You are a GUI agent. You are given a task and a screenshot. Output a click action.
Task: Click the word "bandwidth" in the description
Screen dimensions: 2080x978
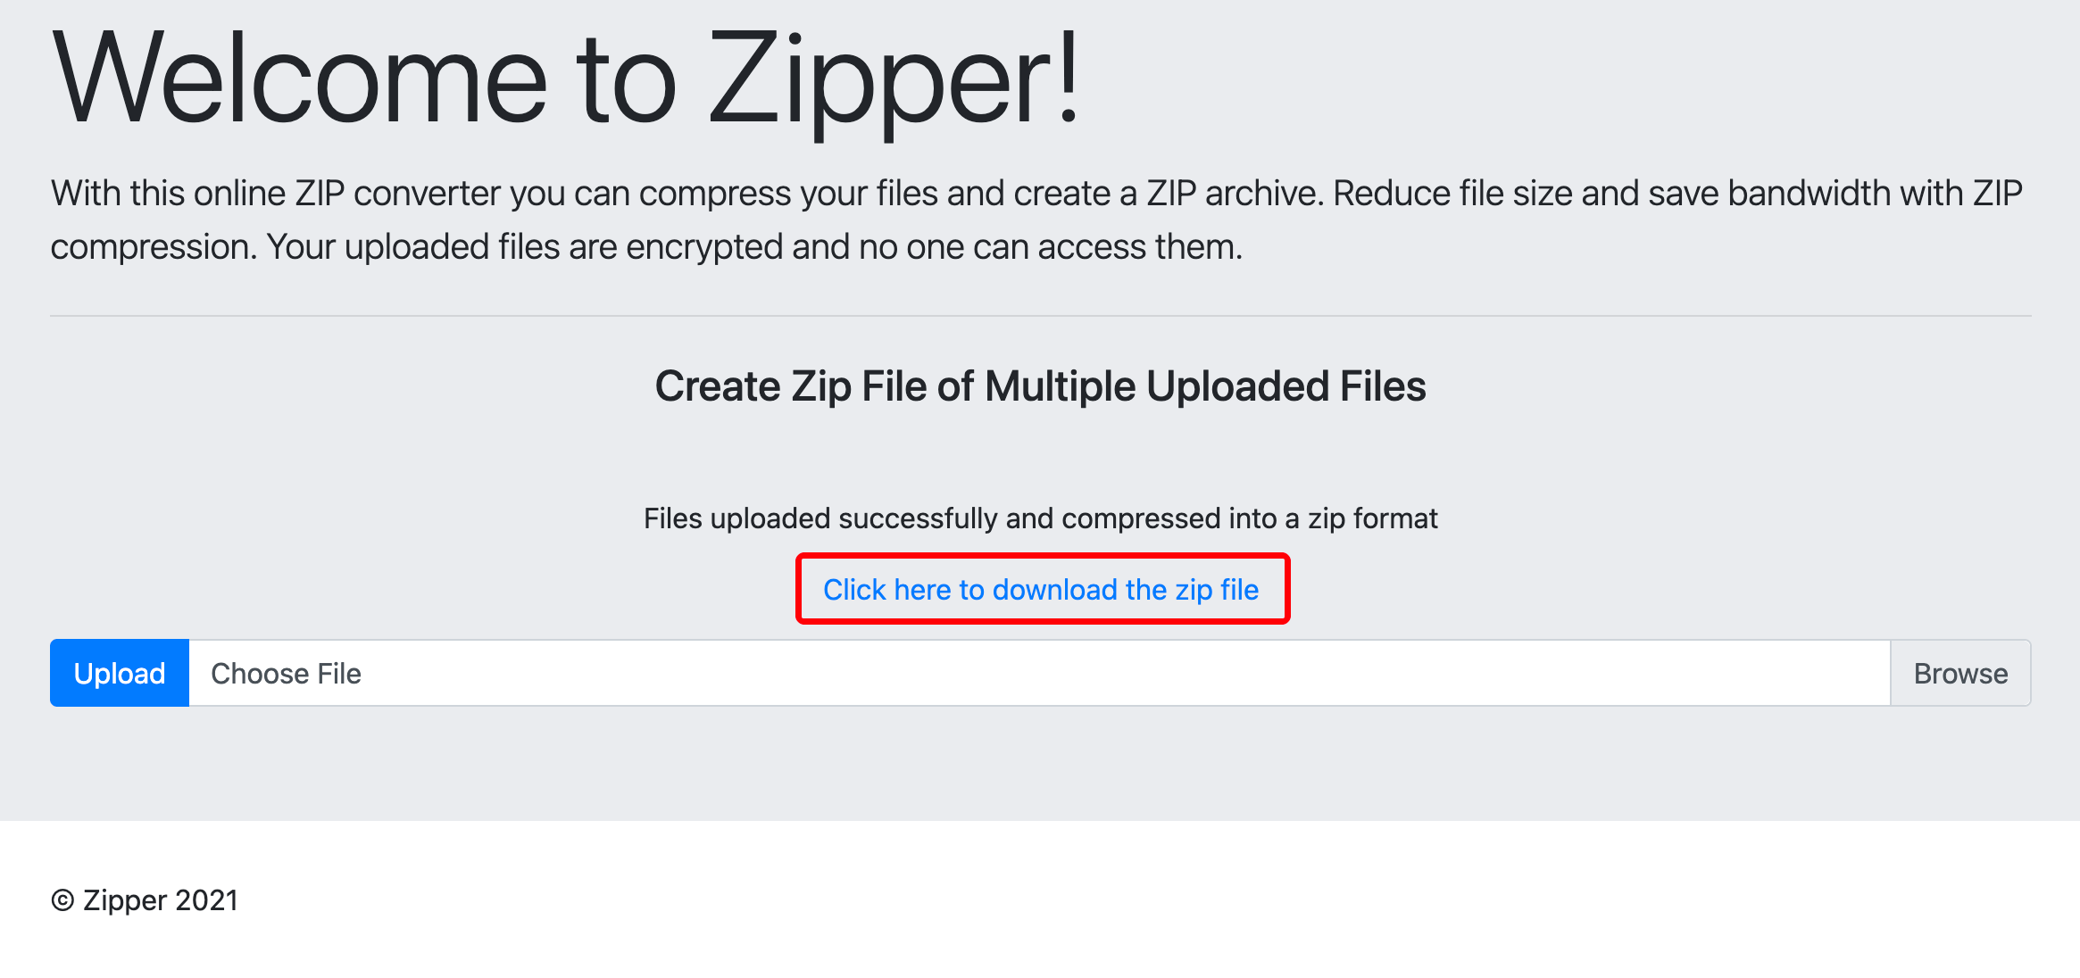click(1801, 194)
